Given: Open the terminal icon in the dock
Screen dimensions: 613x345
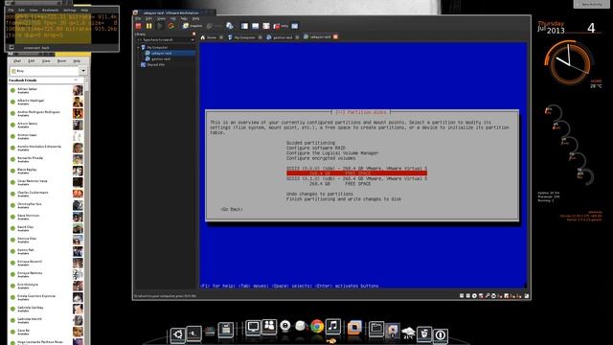Looking at the screenshot, I should (x=193, y=333).
